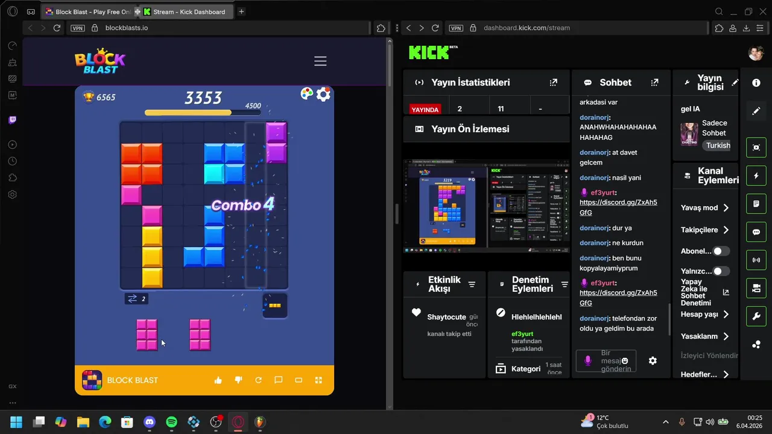Pop out Yayın İstatistikleri panel
Screen dimensions: 772x434
[554, 83]
